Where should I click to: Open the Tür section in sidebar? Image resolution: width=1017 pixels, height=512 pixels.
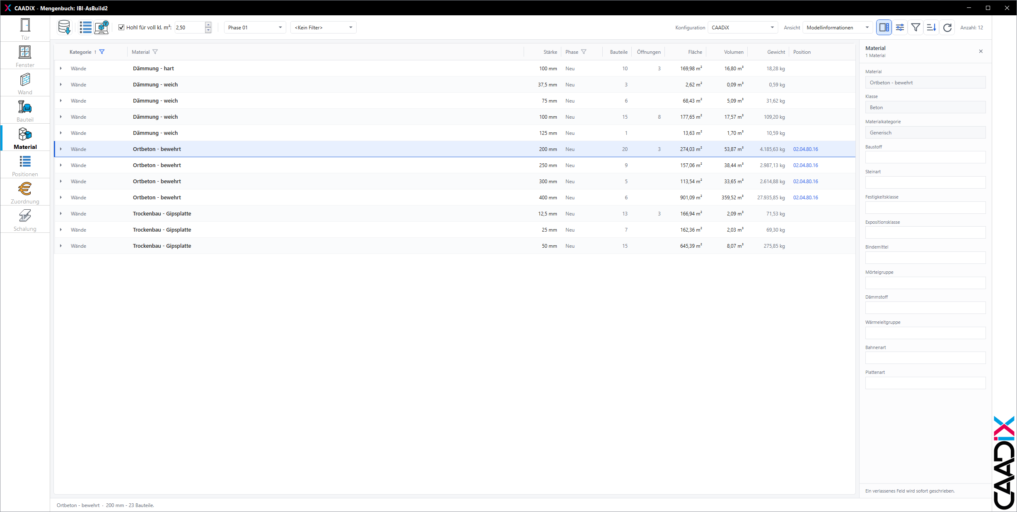(25, 29)
